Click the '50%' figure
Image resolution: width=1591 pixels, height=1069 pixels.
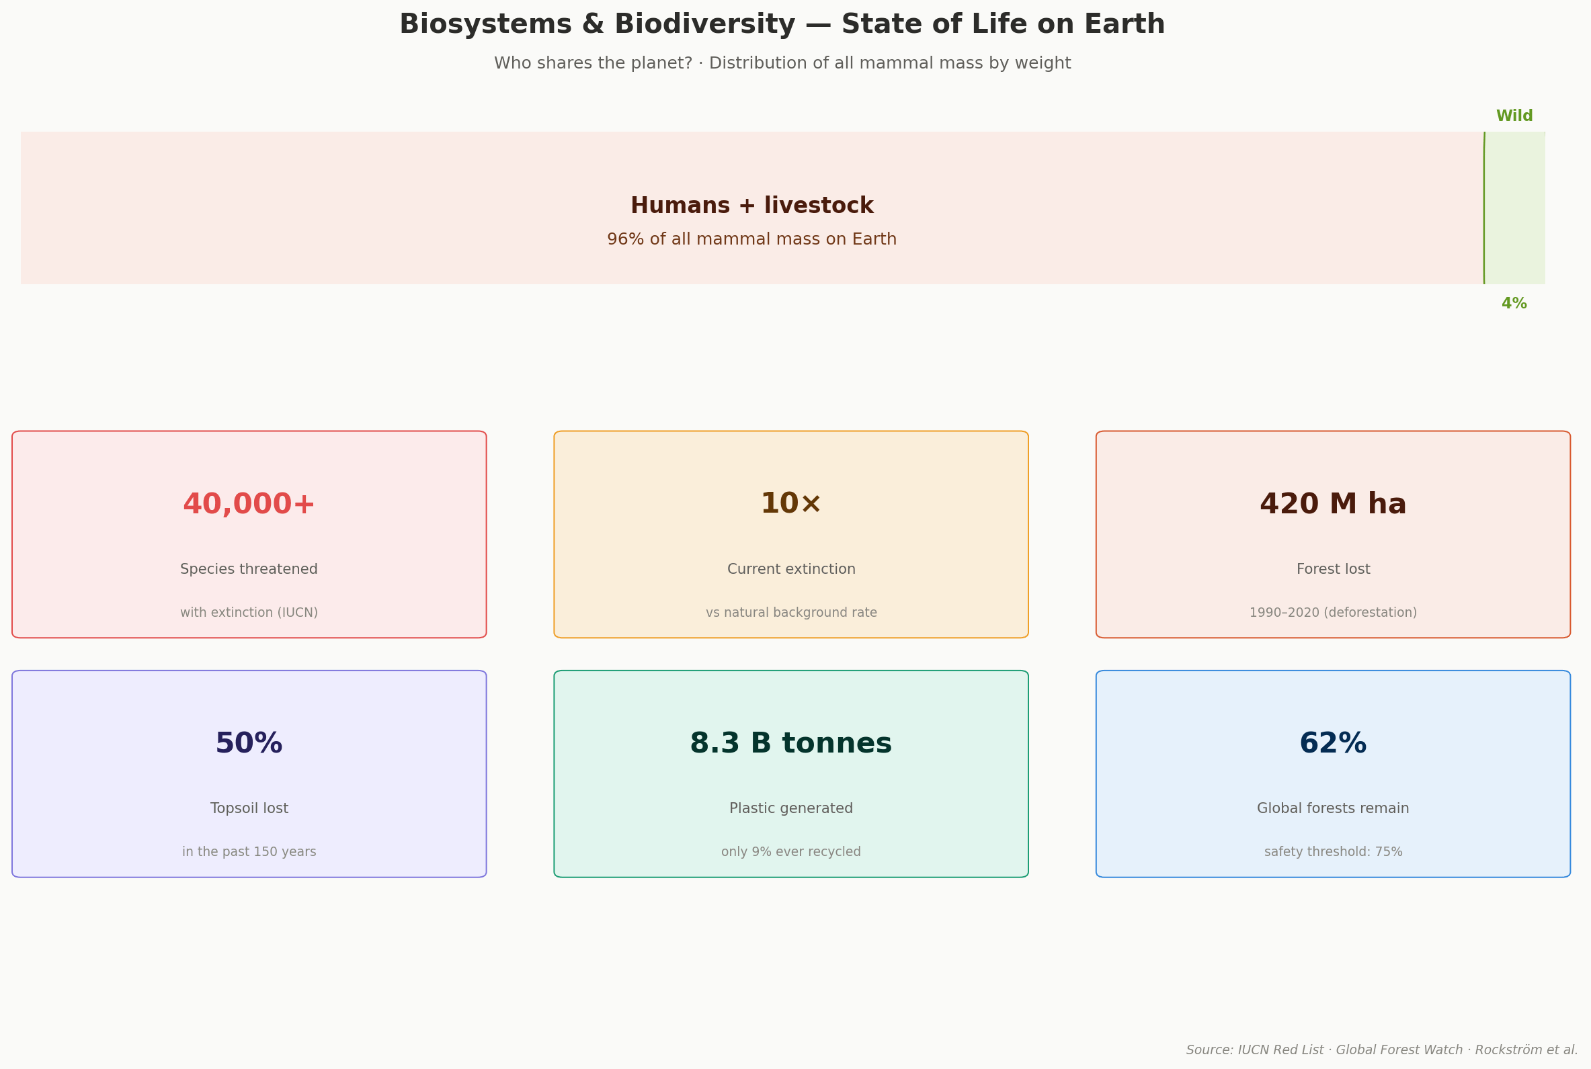click(x=249, y=744)
